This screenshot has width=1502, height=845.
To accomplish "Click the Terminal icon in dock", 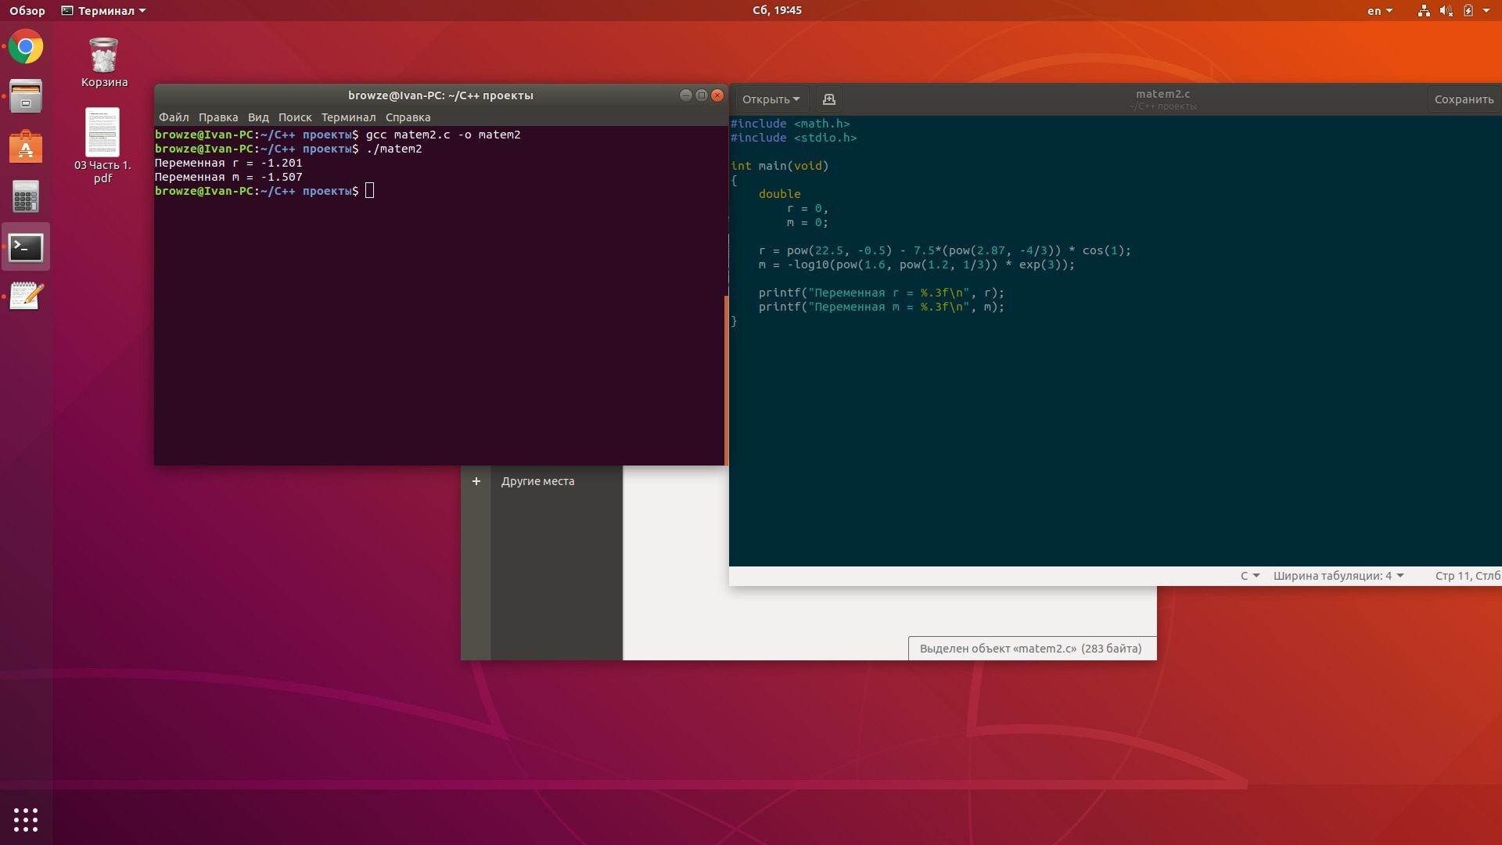I will [x=26, y=247].
